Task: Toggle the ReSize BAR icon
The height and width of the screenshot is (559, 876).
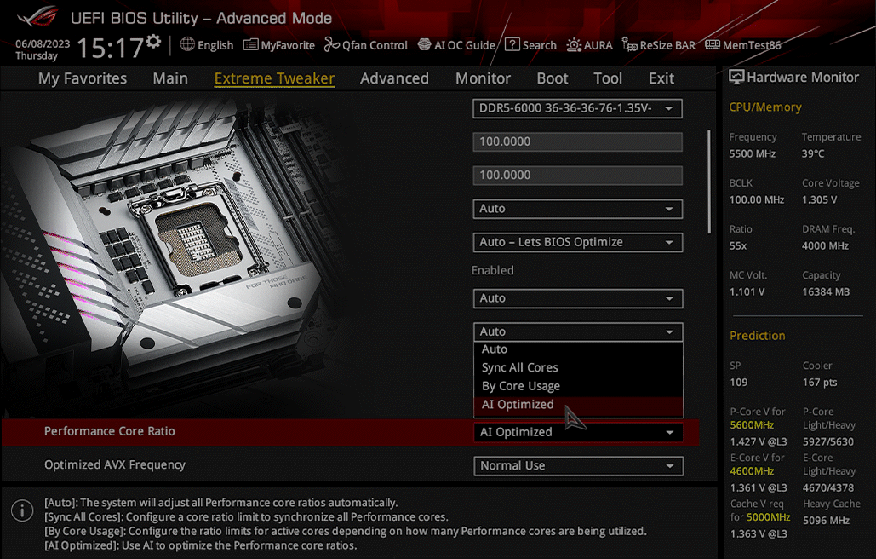Action: pos(629,45)
